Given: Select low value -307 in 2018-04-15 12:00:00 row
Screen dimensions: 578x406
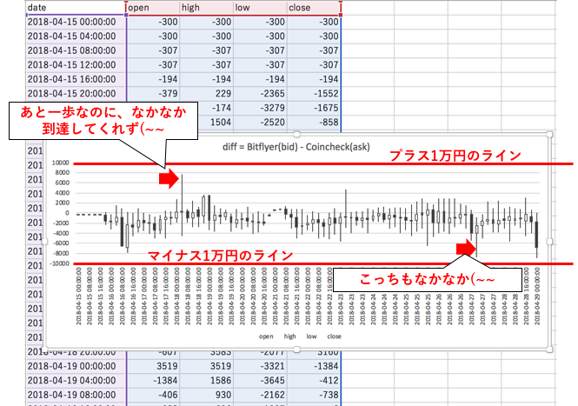Looking at the screenshot, I should click(x=260, y=65).
